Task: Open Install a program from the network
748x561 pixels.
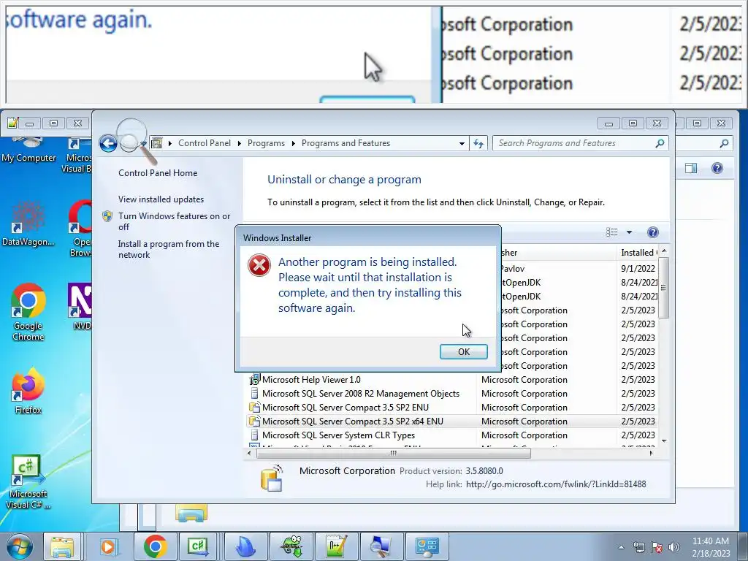Action: pos(169,249)
